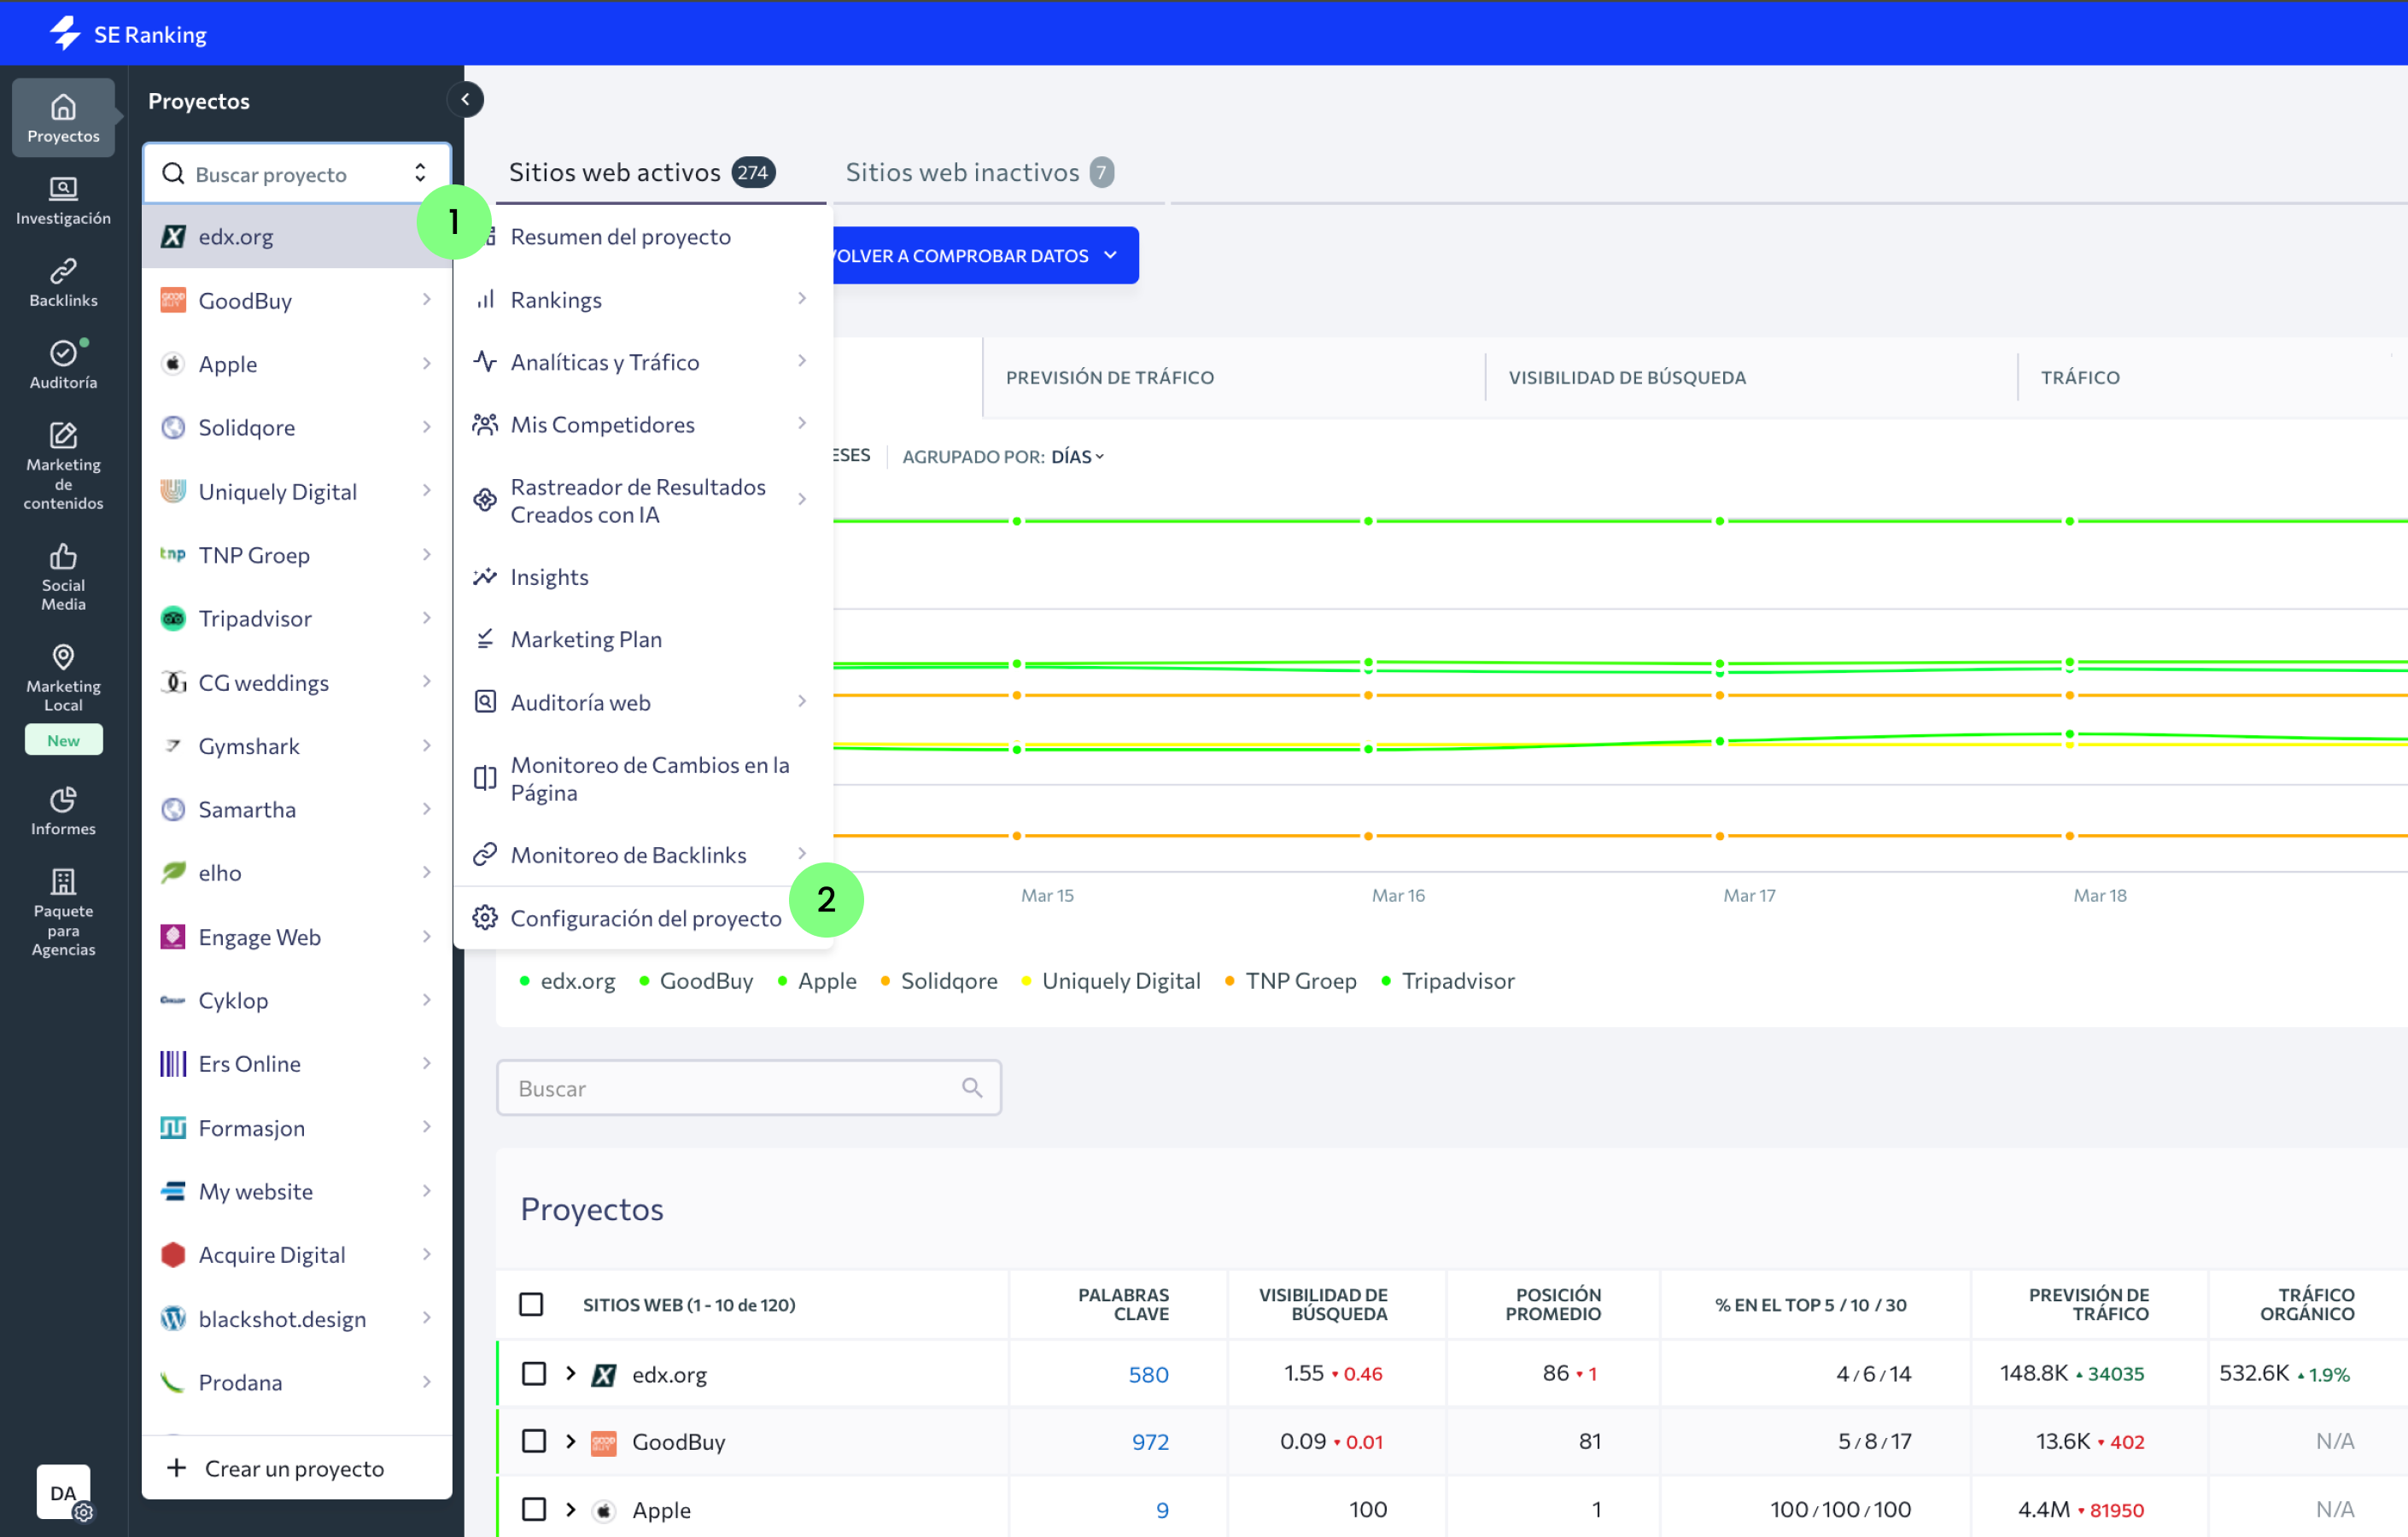
Task: Click the search magnifier in Buscar field
Action: (972, 1087)
